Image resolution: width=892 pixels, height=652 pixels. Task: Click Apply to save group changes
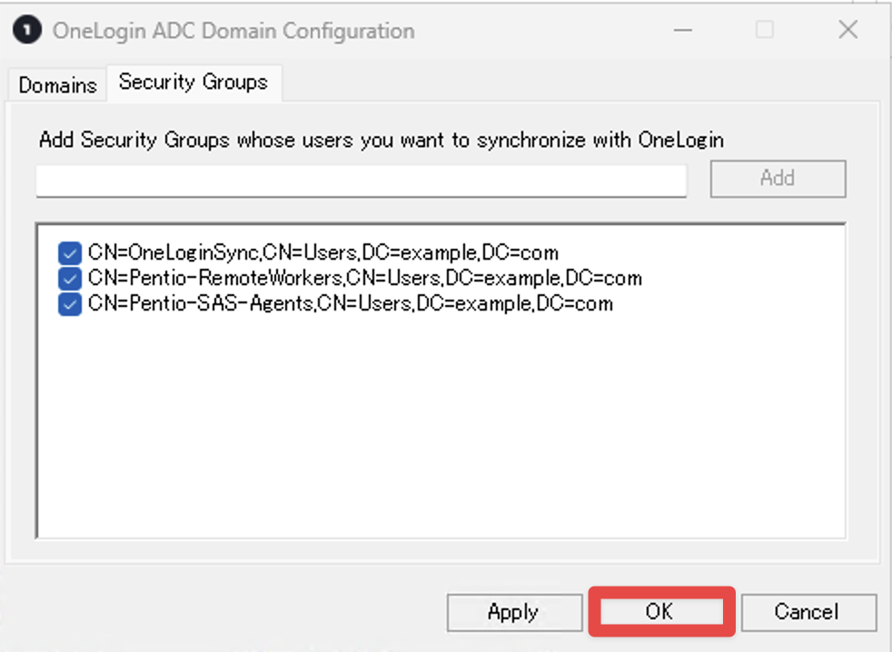[514, 612]
